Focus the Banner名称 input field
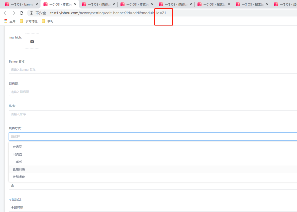 (x=153, y=70)
